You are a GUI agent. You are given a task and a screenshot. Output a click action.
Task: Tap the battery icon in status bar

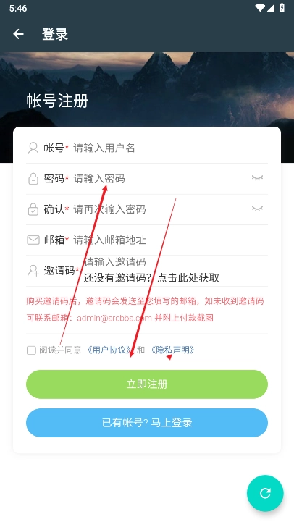pos(282,8)
